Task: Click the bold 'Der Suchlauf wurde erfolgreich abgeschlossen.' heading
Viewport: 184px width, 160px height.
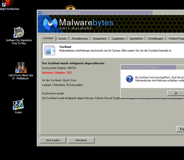Action: (73, 63)
